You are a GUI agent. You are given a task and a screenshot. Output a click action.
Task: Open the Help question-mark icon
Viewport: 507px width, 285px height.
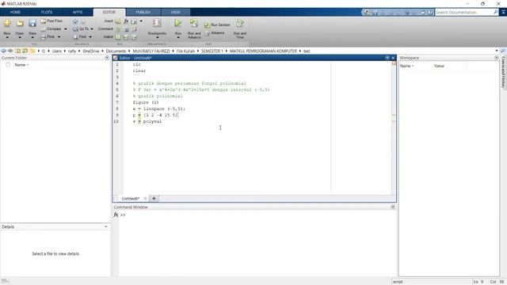tap(430, 12)
